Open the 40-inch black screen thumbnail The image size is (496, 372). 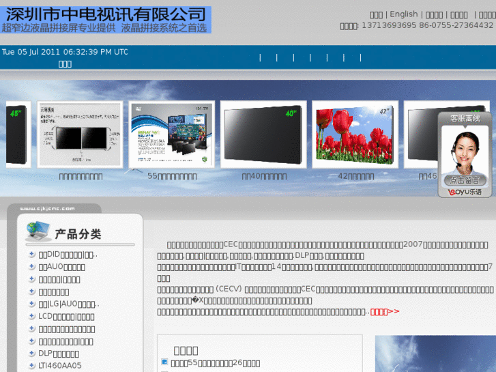pyautogui.click(x=263, y=134)
